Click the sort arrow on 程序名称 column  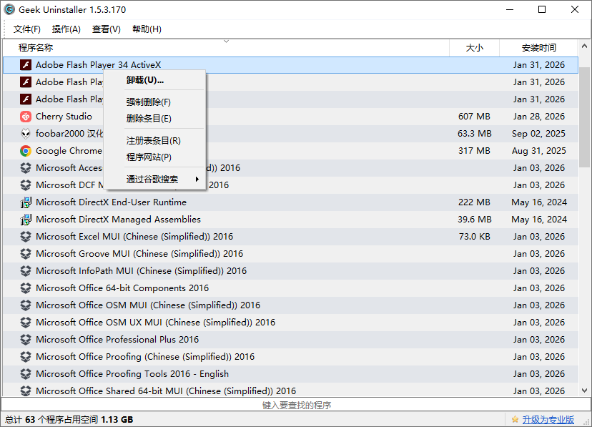click(x=226, y=41)
